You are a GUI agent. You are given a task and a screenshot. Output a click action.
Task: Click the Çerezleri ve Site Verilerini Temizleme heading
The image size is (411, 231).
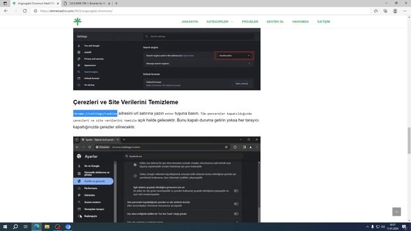[126, 102]
